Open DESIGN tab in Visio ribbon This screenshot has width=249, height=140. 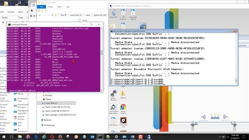tap(11, 12)
